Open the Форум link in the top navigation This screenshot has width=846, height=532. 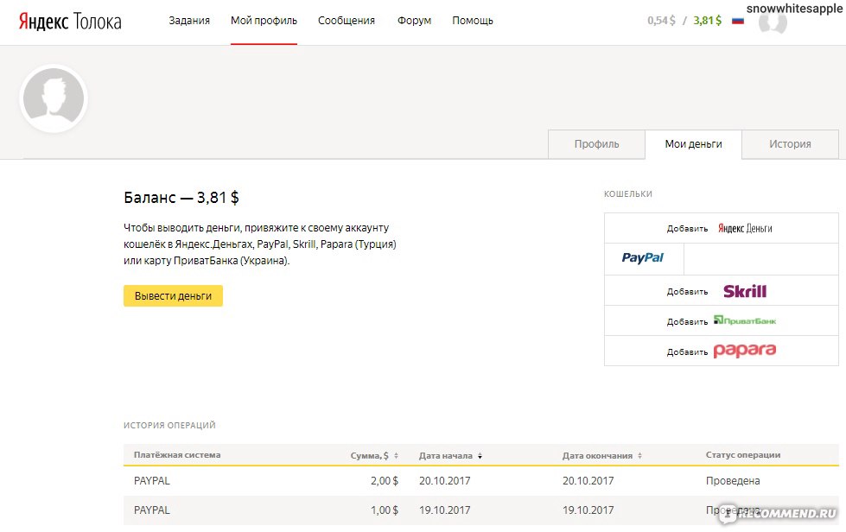(x=415, y=21)
